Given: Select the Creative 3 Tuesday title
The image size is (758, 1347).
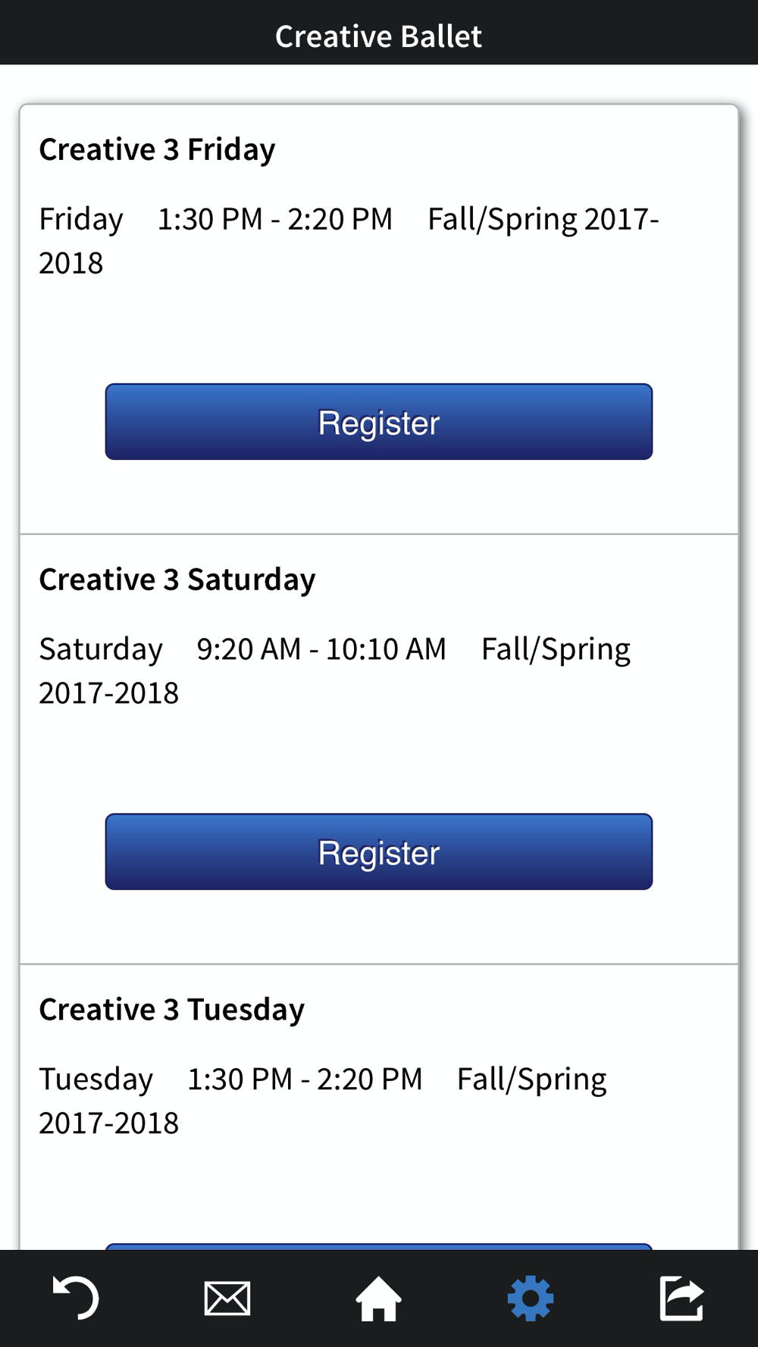Looking at the screenshot, I should point(172,1010).
